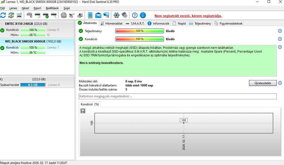Click the refresh icon with warning sign
284x165 pixels.
coord(11,15)
